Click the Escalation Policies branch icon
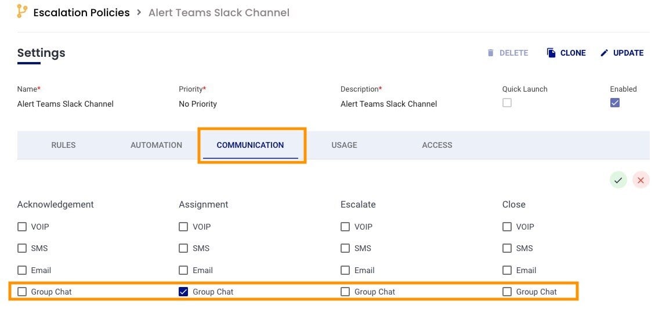 point(22,12)
